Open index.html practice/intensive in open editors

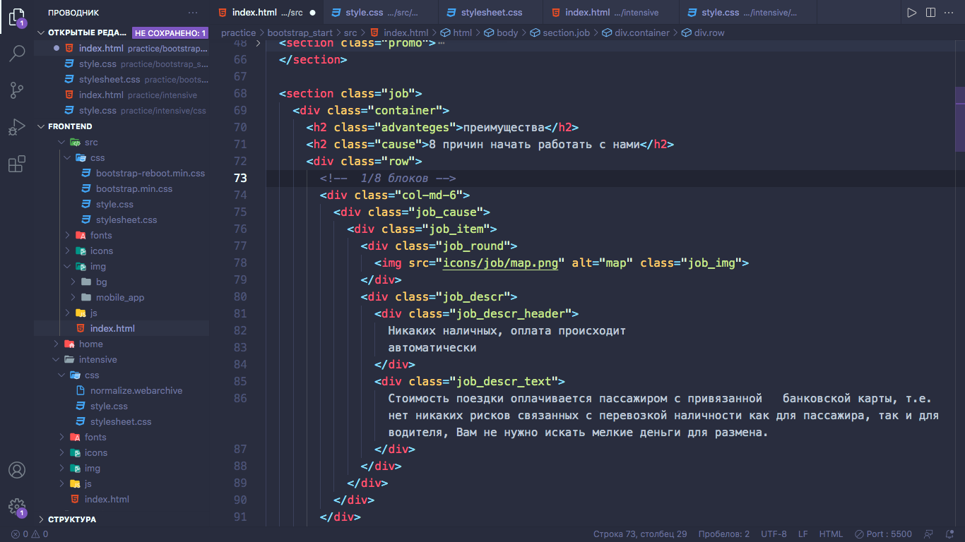(122, 95)
